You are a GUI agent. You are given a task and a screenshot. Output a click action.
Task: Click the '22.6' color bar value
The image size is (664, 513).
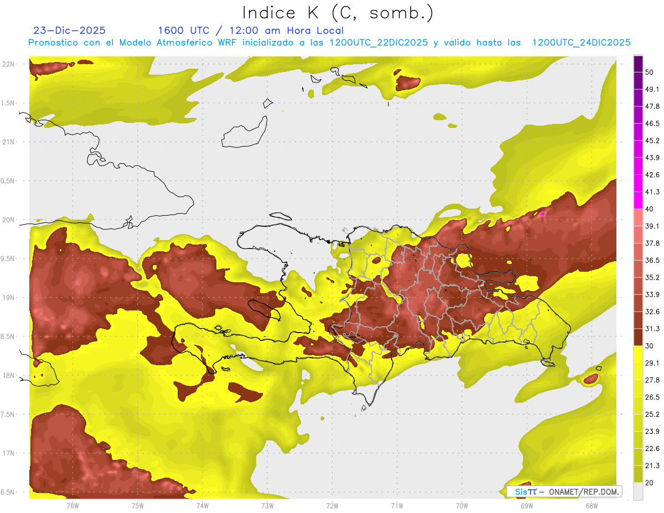[x=653, y=449]
